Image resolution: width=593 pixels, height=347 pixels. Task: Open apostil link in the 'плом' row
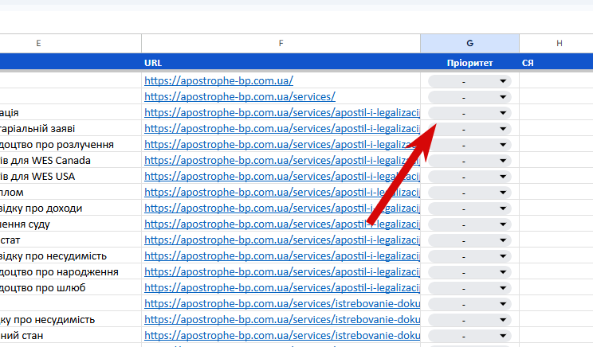pos(282,192)
